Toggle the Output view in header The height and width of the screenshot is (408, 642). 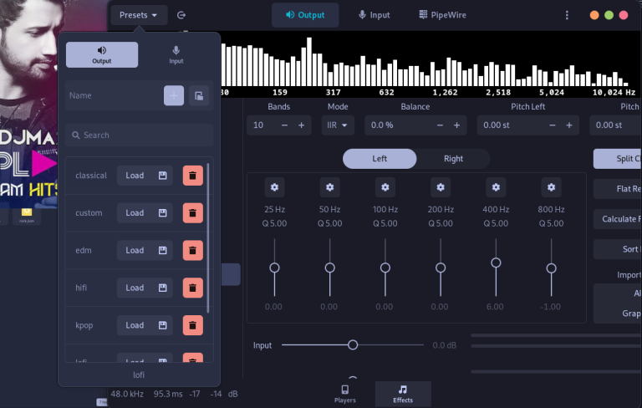[x=305, y=15]
